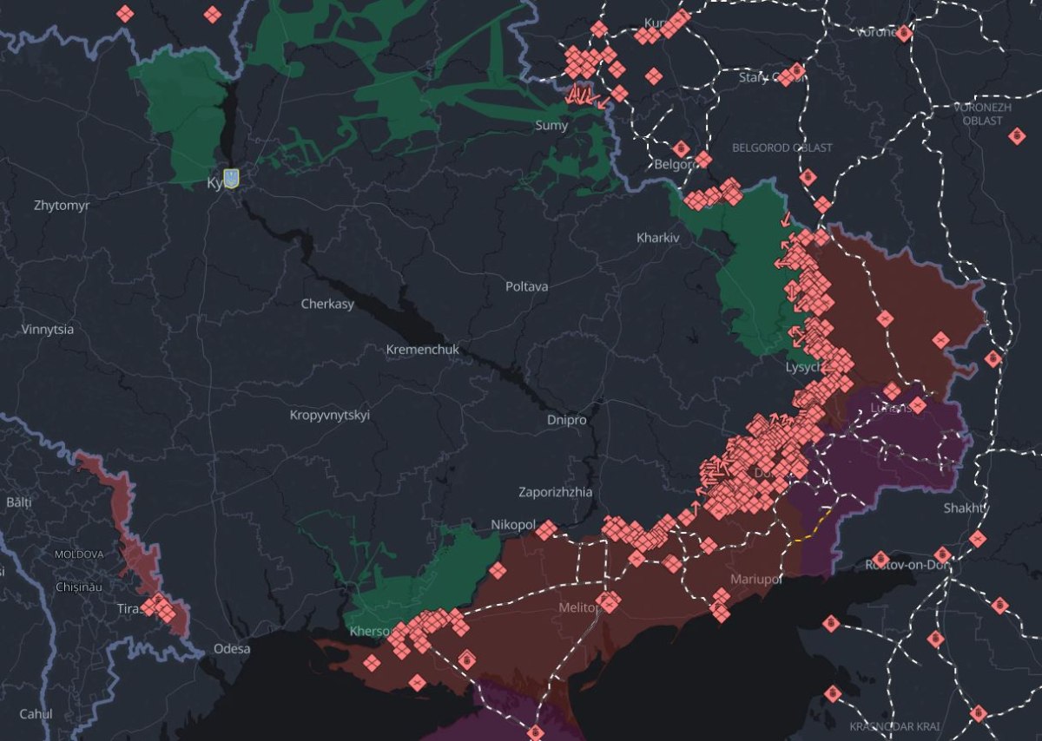Click the Mariupol city label
Screen dimensions: 1042x741
click(758, 577)
